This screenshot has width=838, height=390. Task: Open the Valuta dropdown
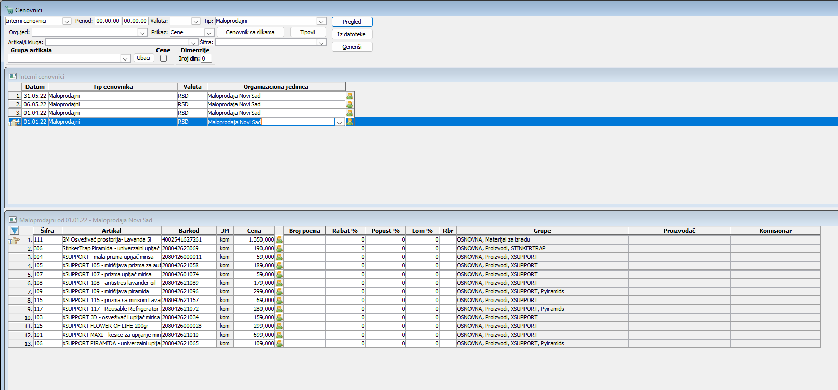[x=196, y=21]
